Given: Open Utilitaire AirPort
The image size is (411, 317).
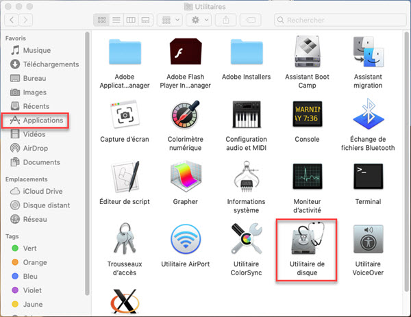Looking at the screenshot, I should pyautogui.click(x=185, y=241).
